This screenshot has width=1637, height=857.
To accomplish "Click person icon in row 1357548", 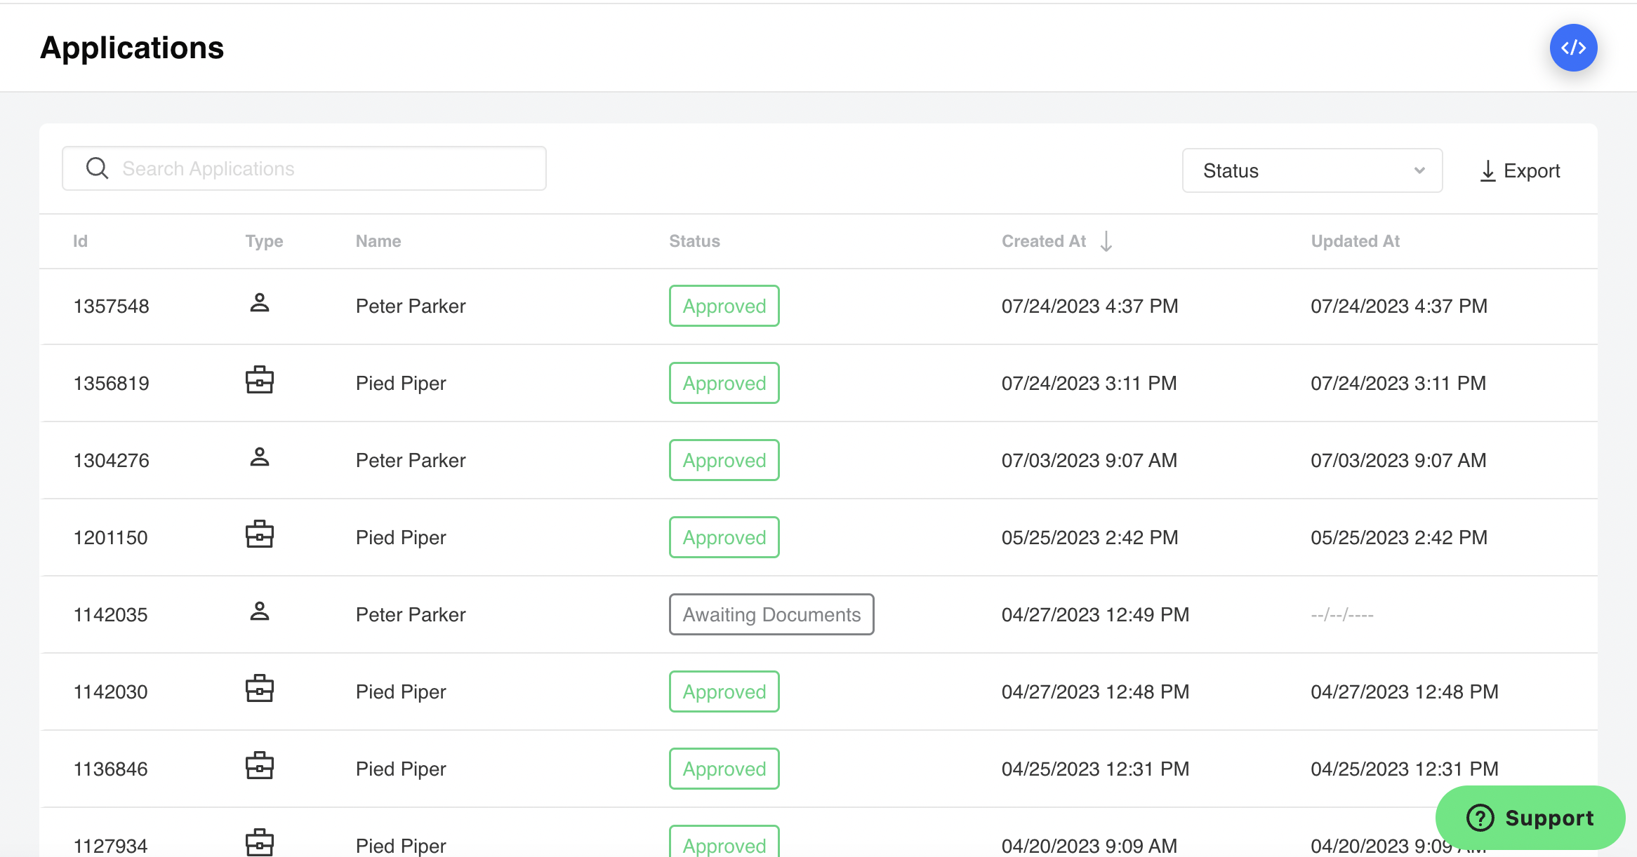I will tap(260, 303).
